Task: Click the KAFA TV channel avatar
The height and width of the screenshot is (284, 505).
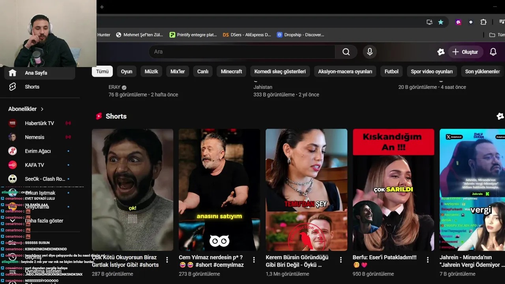Action: tap(13, 165)
